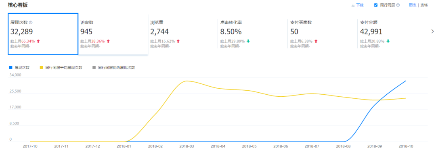Select the 访客数 metric card
The height and width of the screenshot is (158, 436).
pyautogui.click(x=113, y=34)
